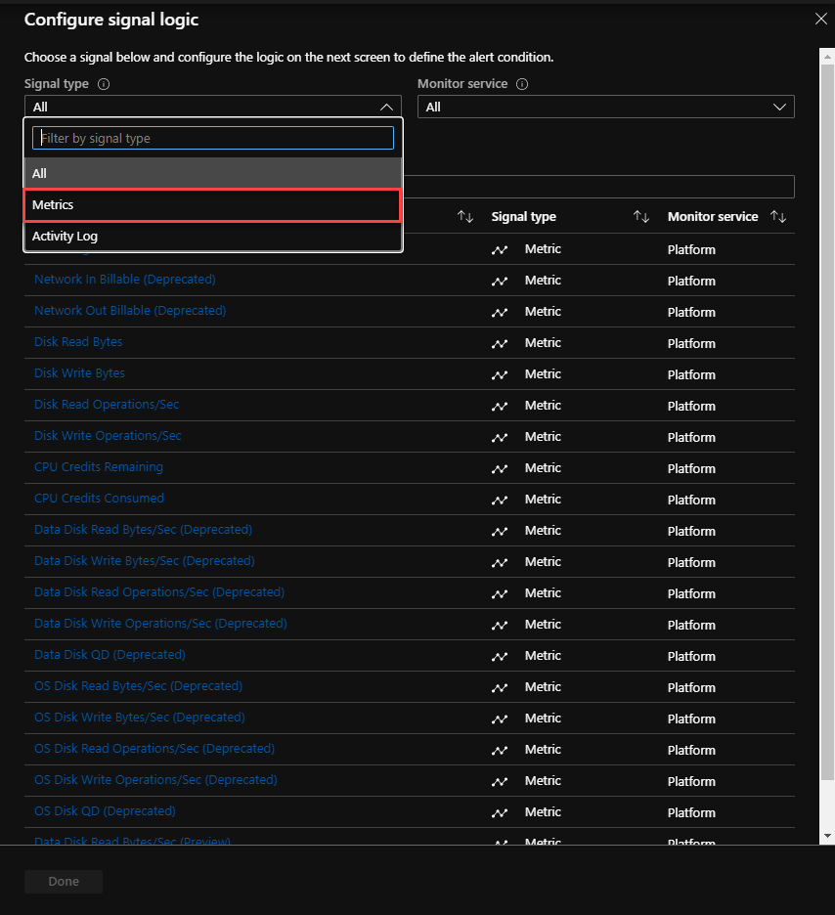Image resolution: width=835 pixels, height=915 pixels.
Task: Click the filter by signal type field
Action: pos(212,138)
